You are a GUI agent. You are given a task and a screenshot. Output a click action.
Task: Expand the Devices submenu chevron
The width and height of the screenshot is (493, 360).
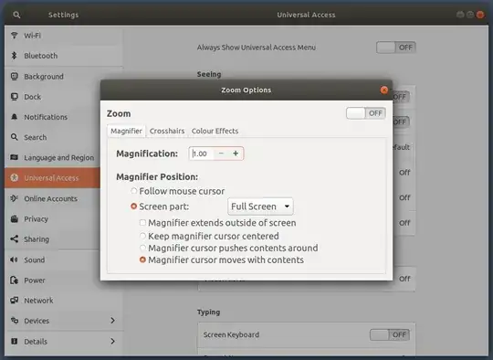point(112,321)
